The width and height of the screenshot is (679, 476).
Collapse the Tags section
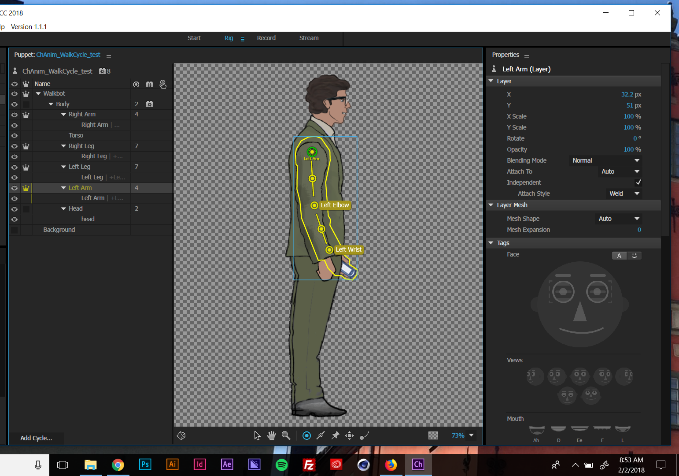pyautogui.click(x=491, y=243)
